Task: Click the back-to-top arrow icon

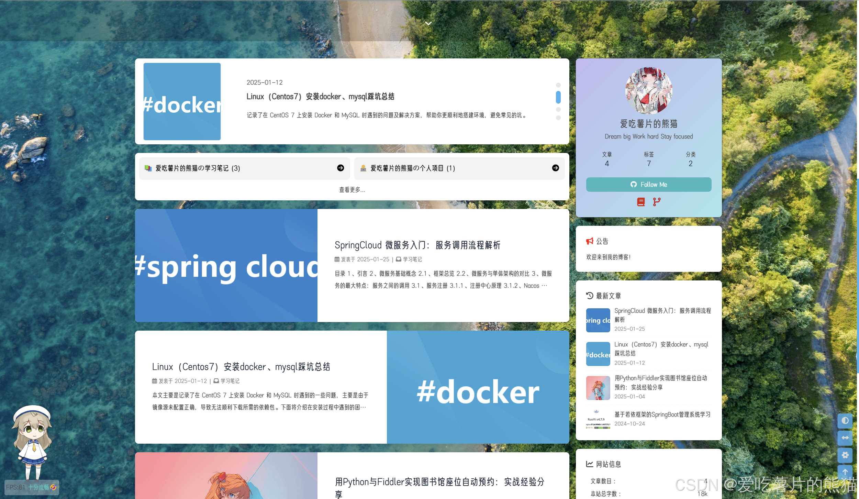Action: [845, 472]
